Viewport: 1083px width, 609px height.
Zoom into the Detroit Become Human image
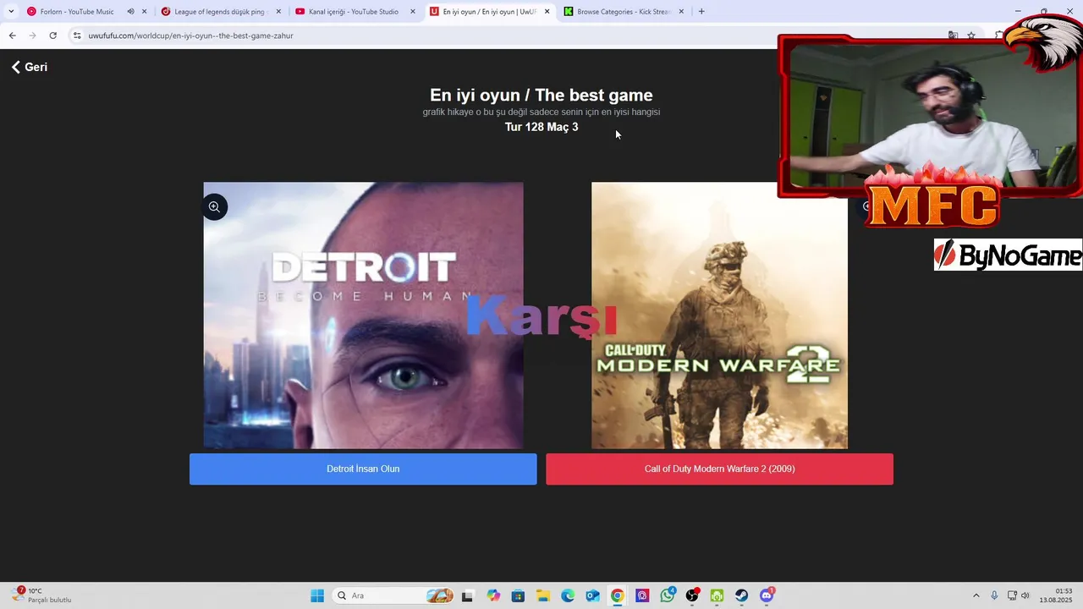point(214,206)
